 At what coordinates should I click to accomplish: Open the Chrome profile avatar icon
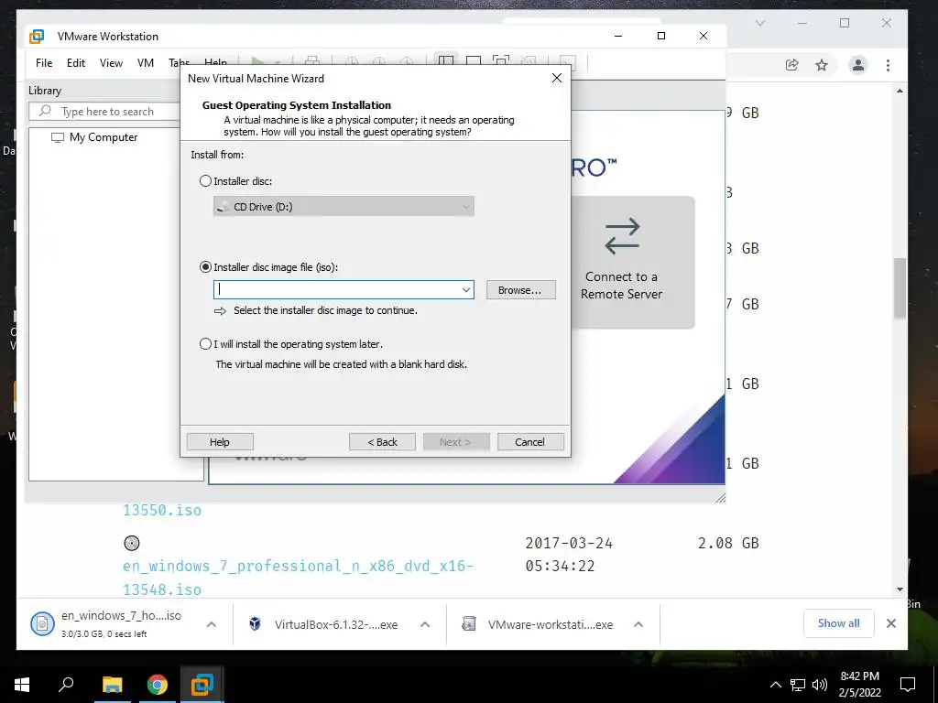tap(857, 65)
